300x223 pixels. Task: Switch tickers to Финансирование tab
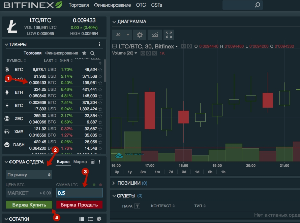62,53
